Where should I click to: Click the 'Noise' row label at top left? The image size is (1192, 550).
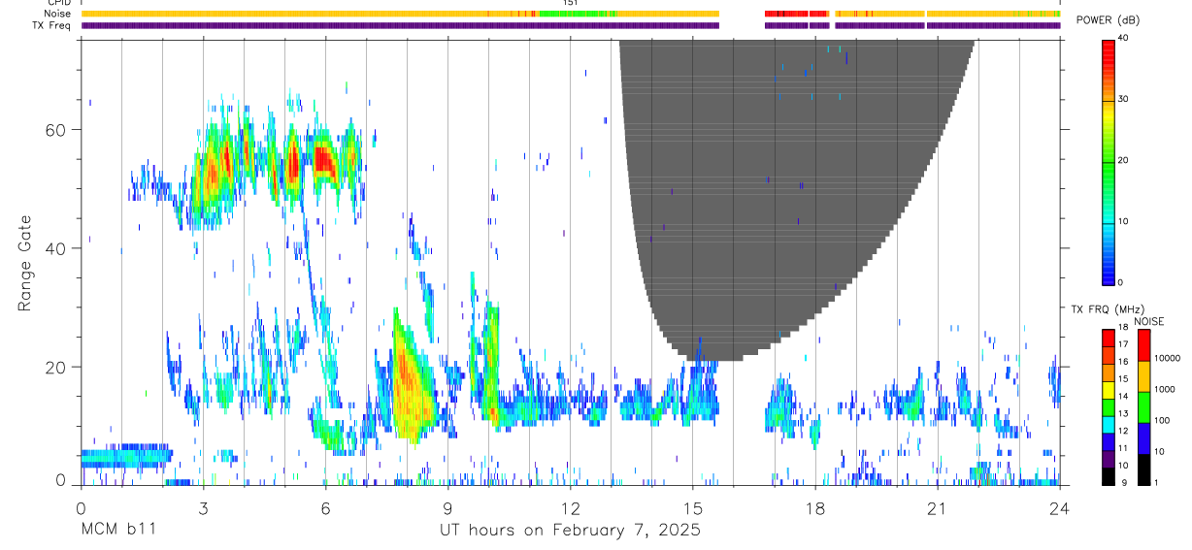click(59, 14)
